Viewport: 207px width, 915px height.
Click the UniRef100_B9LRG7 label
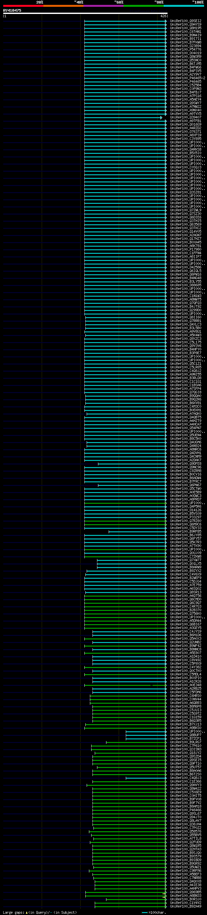pos(186,742)
